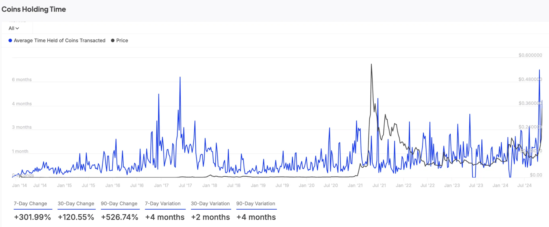The width and height of the screenshot is (549, 227).
Task: Expand the chevron next to 'All'
Action: 17,28
